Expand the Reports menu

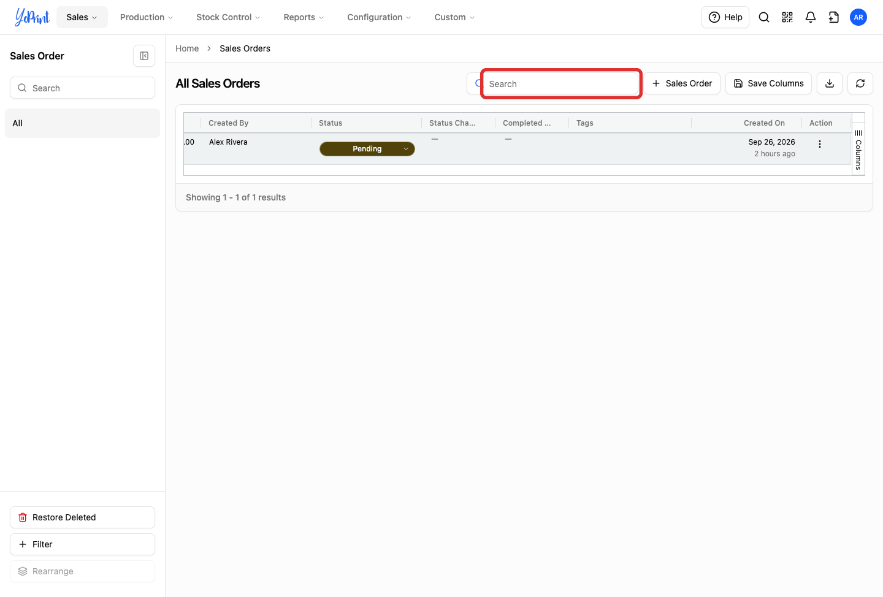[x=304, y=17]
